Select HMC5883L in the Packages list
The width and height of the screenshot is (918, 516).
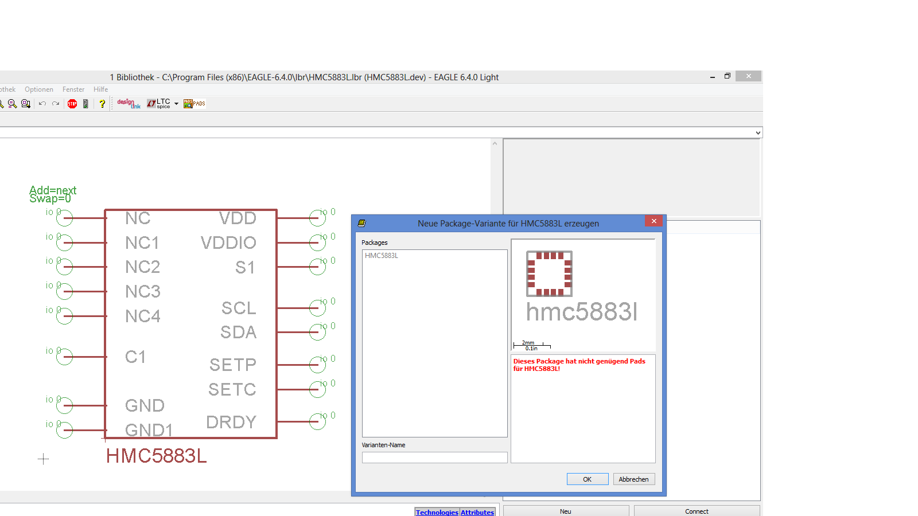coord(382,256)
